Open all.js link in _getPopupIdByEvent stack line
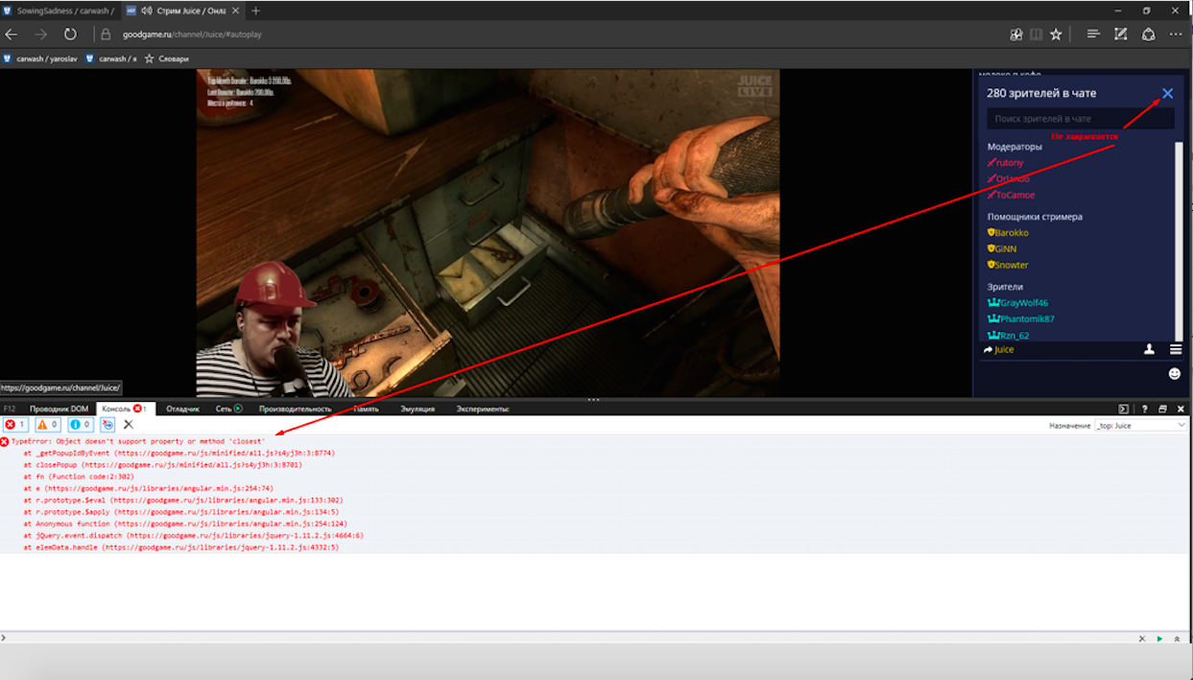This screenshot has height=680, width=1193. tap(225, 453)
